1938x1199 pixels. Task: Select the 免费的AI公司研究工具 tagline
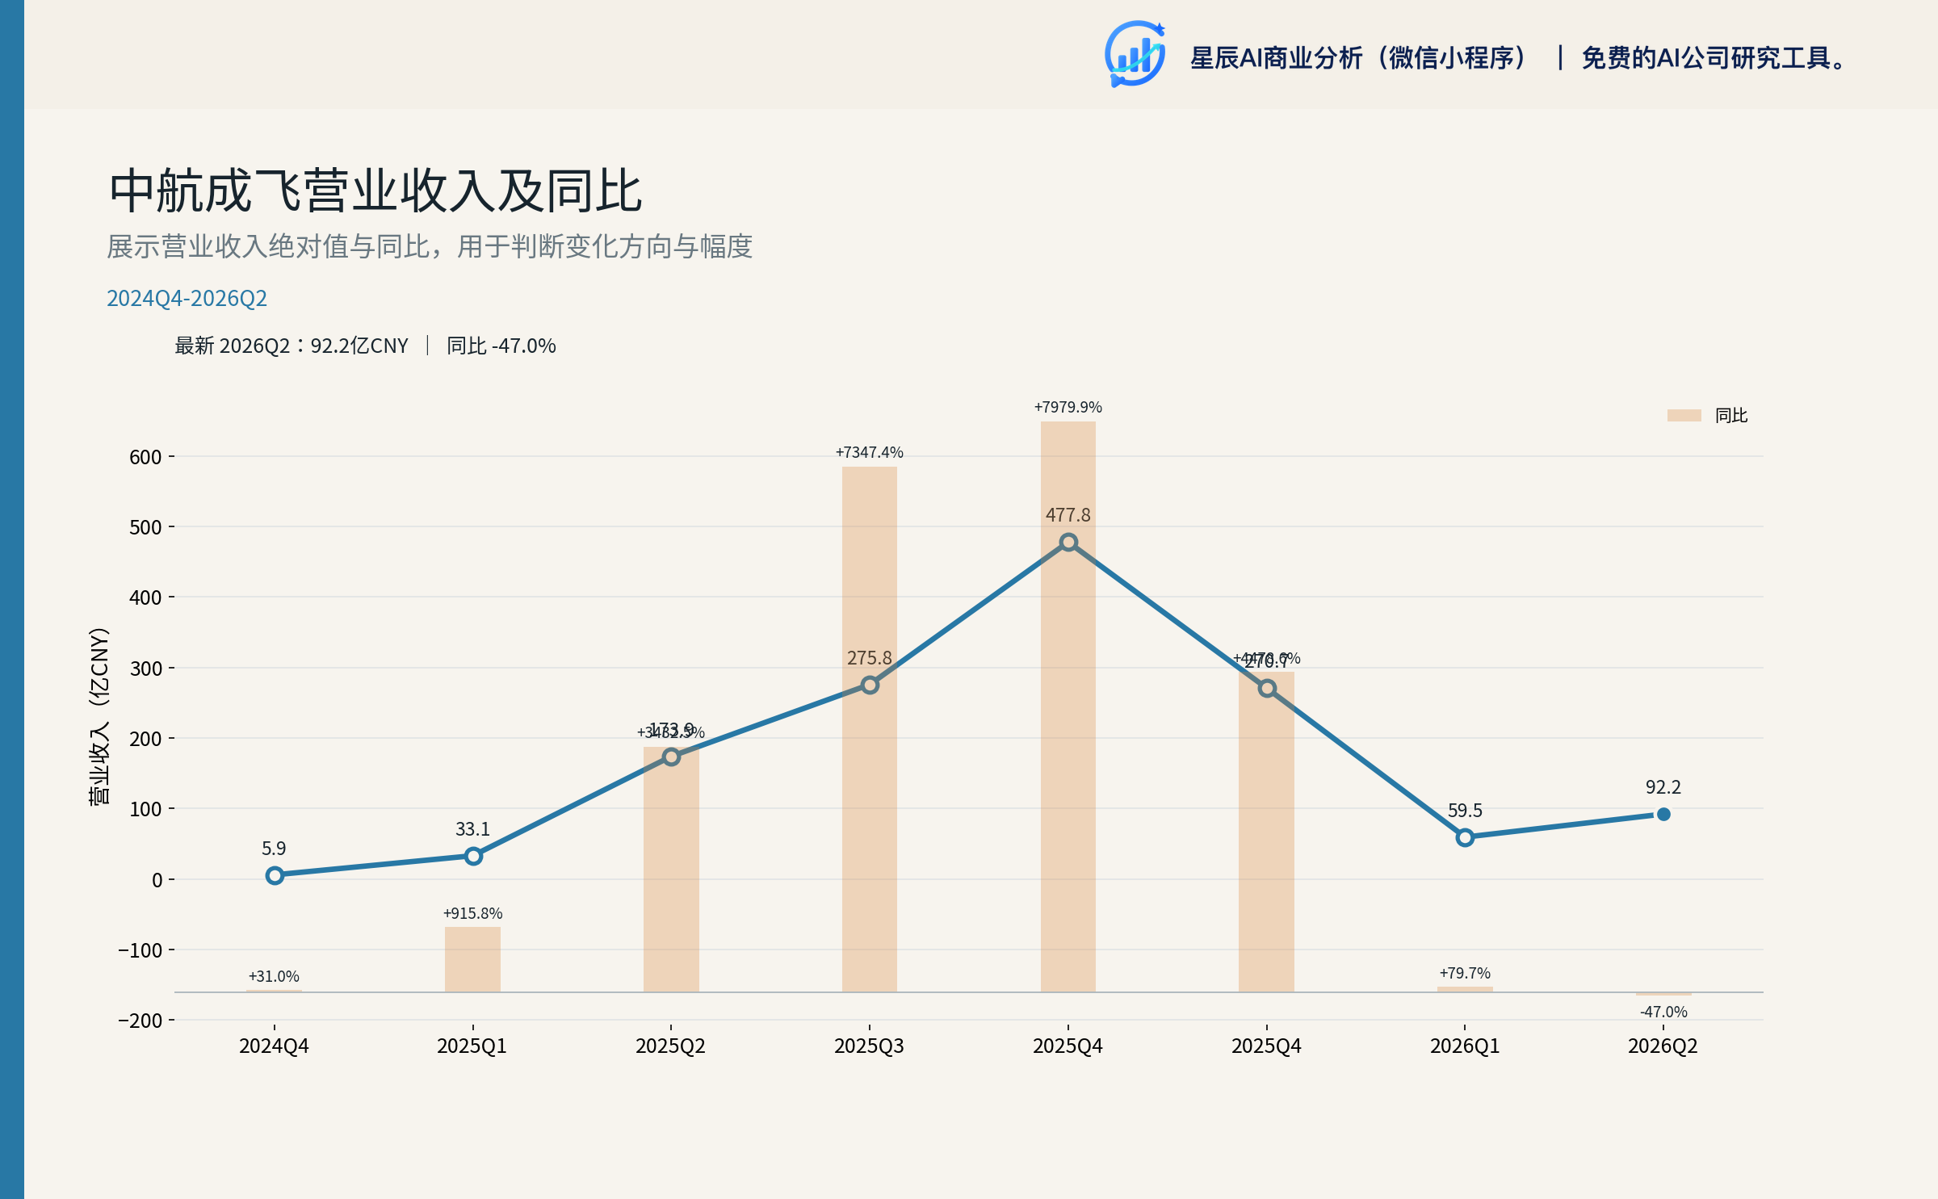1714,58
